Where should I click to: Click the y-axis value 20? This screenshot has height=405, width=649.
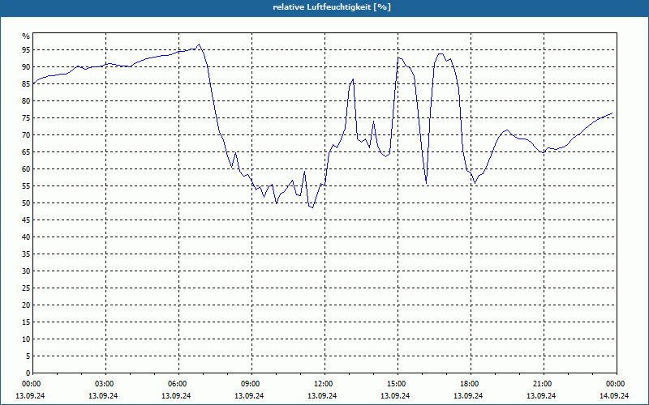[x=26, y=305]
